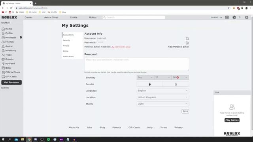Click the Home sidebar icon
Screen dimensions: 253x142
coord(3,29)
